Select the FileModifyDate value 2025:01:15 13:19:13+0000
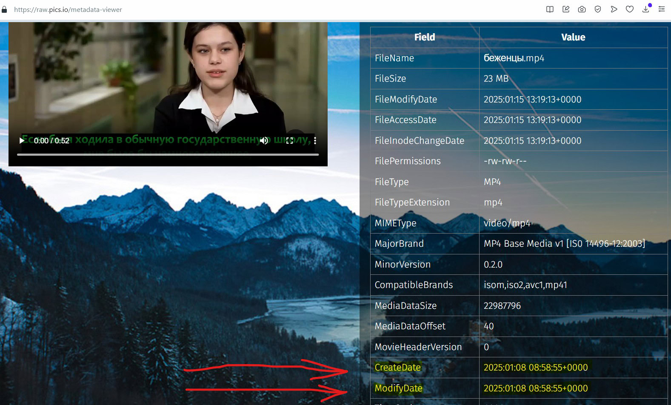Viewport: 671px width, 405px height. [x=532, y=100]
